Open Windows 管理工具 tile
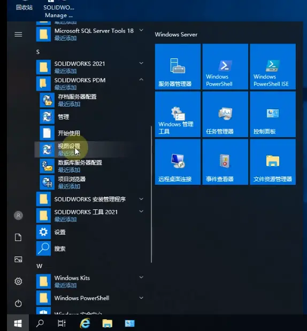307x331 pixels. click(178, 114)
